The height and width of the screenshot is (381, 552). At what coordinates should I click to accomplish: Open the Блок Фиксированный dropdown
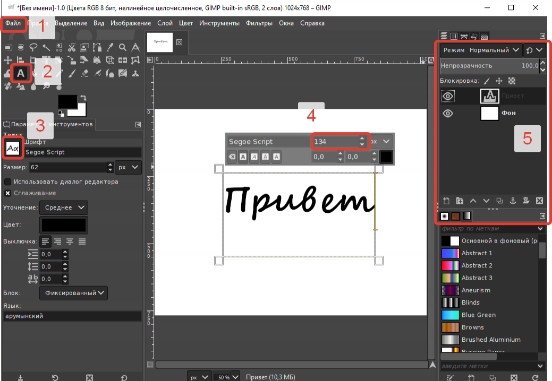pyautogui.click(x=73, y=293)
